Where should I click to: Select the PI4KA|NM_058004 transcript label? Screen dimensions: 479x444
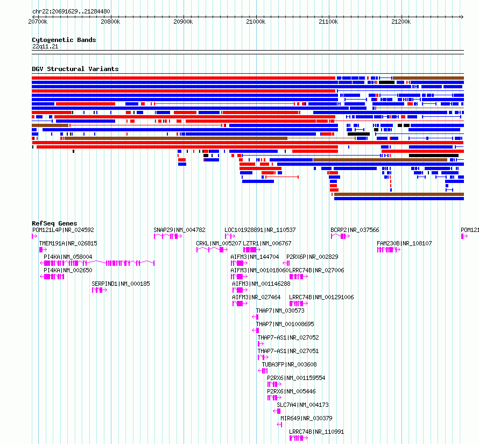68,257
